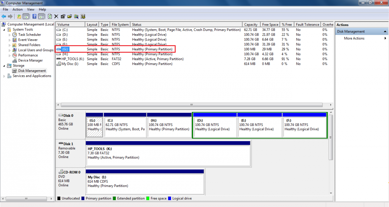Expand Services and Applications node
This screenshot has height=207, width=389.
4,76
